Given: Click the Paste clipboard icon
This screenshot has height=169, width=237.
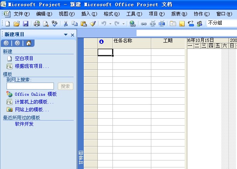Looking at the screenshot, I should coord(83,24).
